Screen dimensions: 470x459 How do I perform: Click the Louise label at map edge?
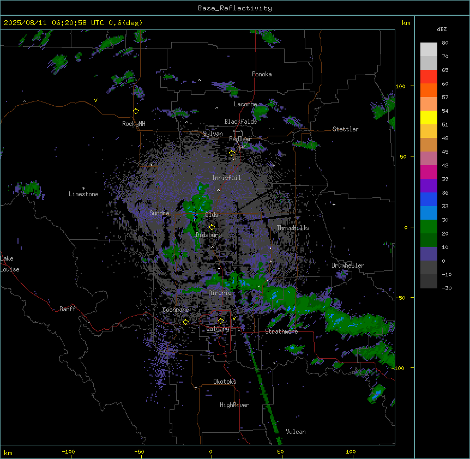pyautogui.click(x=10, y=269)
